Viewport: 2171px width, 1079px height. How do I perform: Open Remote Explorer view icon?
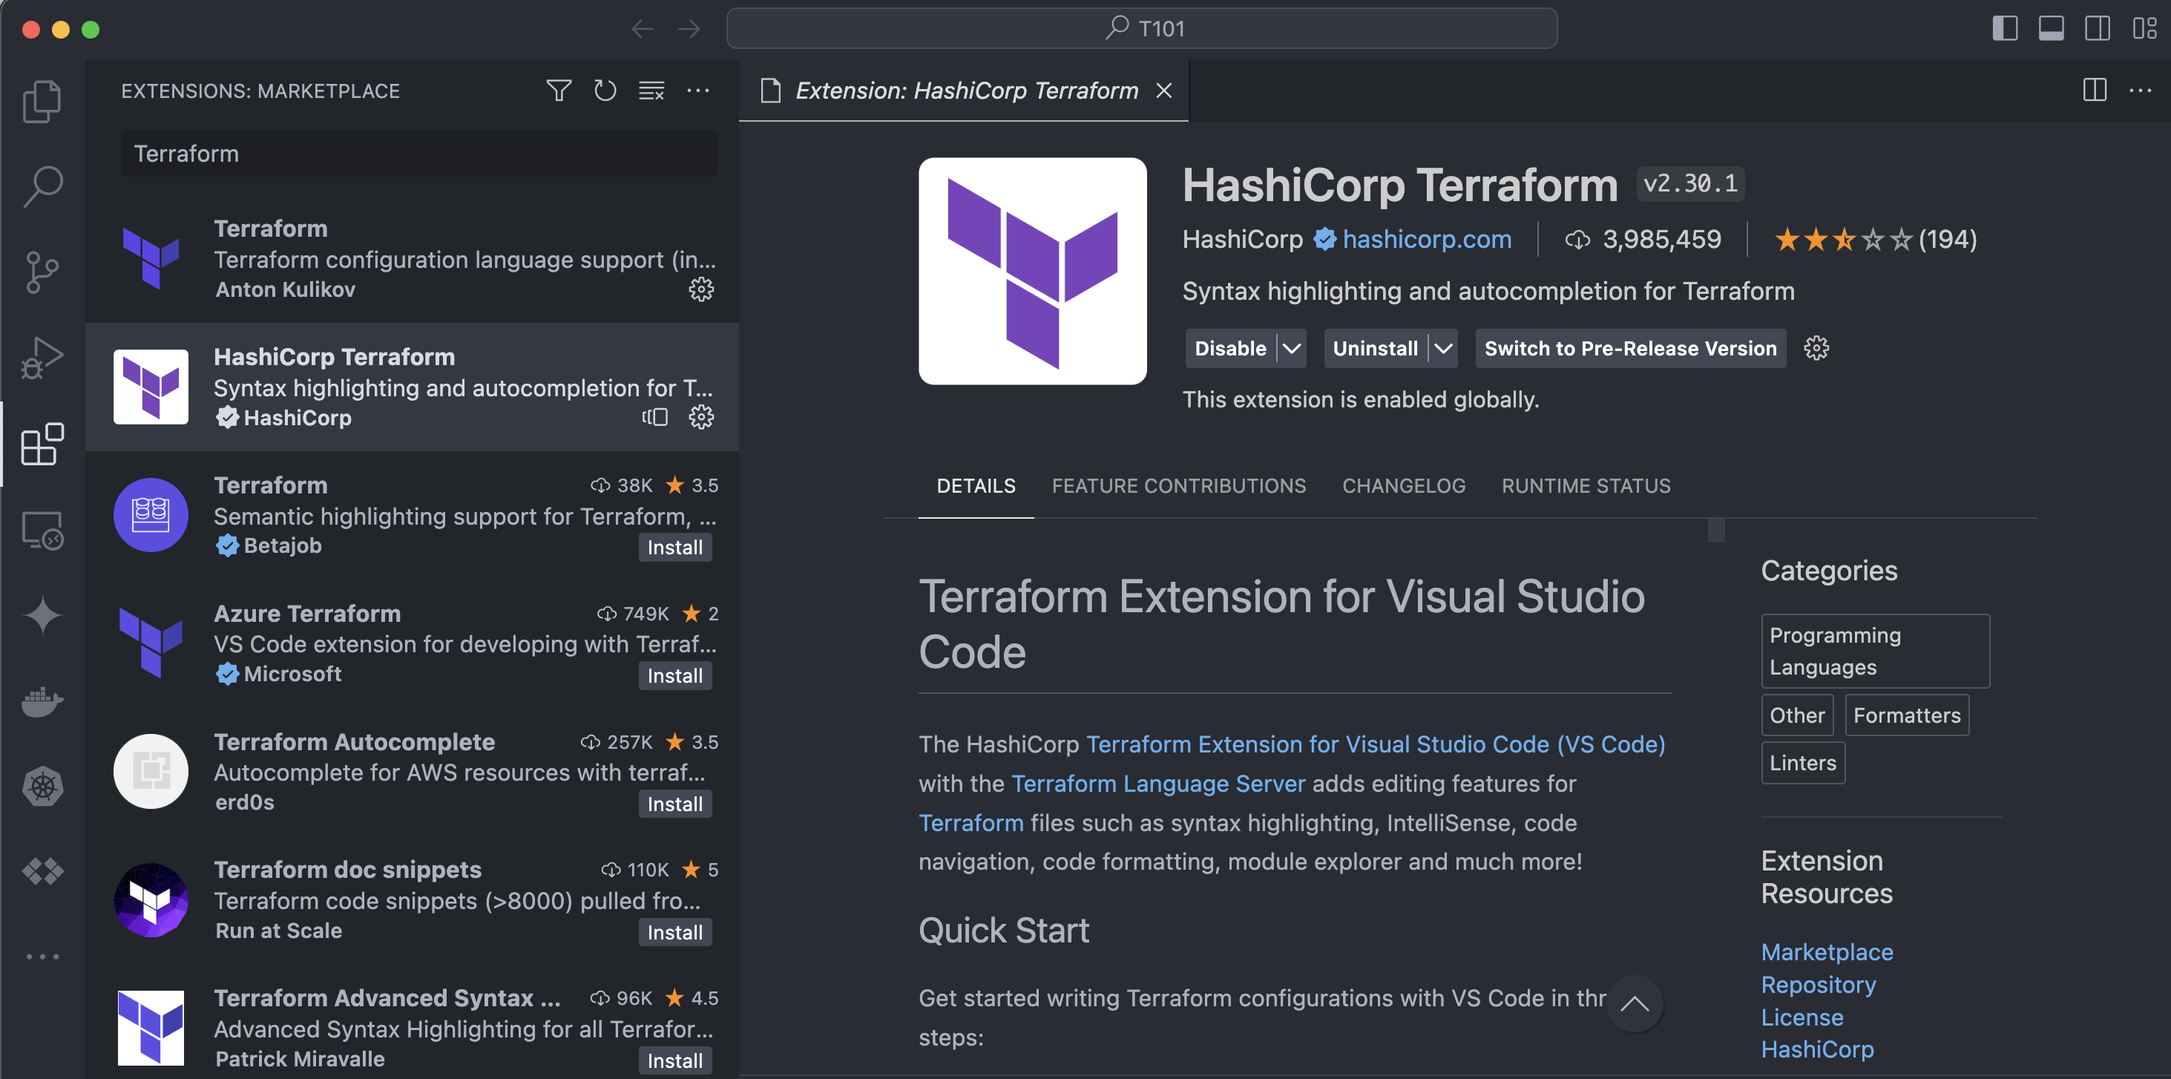click(x=42, y=531)
